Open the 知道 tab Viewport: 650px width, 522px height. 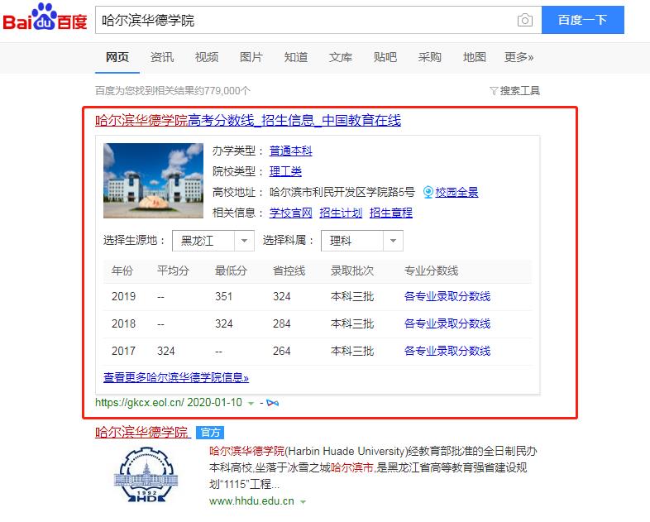tap(296, 57)
